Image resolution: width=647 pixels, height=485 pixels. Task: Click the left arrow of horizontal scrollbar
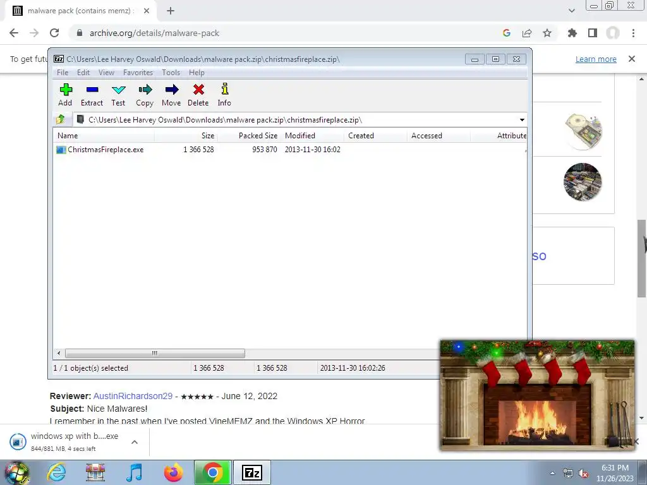59,354
